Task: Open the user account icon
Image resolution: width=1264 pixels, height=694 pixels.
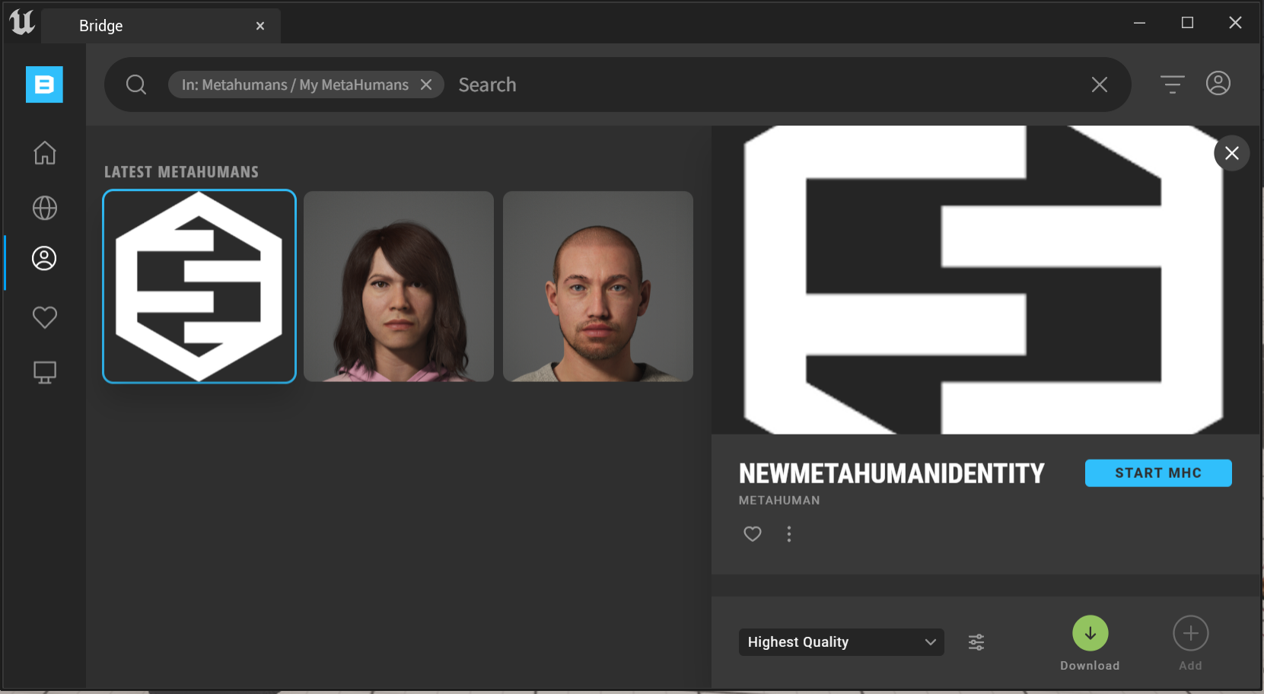Action: [x=1218, y=83]
